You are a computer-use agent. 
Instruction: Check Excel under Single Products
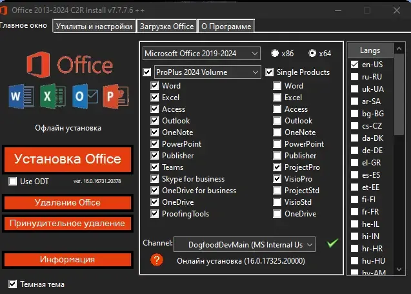(277, 98)
